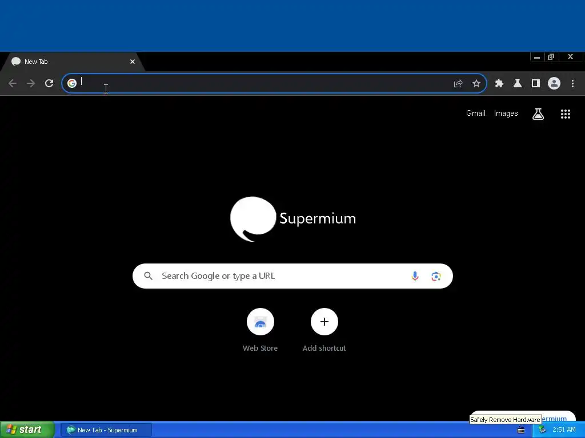The width and height of the screenshot is (585, 438).
Task: Click Safely Remove Hardware tray icon
Action: (542, 430)
